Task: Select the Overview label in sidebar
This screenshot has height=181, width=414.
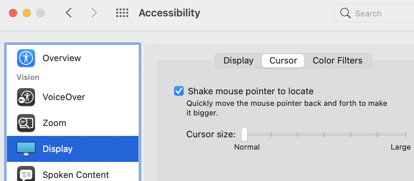Action: point(62,58)
